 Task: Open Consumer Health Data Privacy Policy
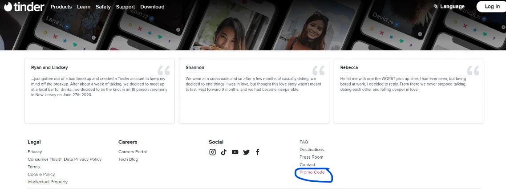click(65, 159)
